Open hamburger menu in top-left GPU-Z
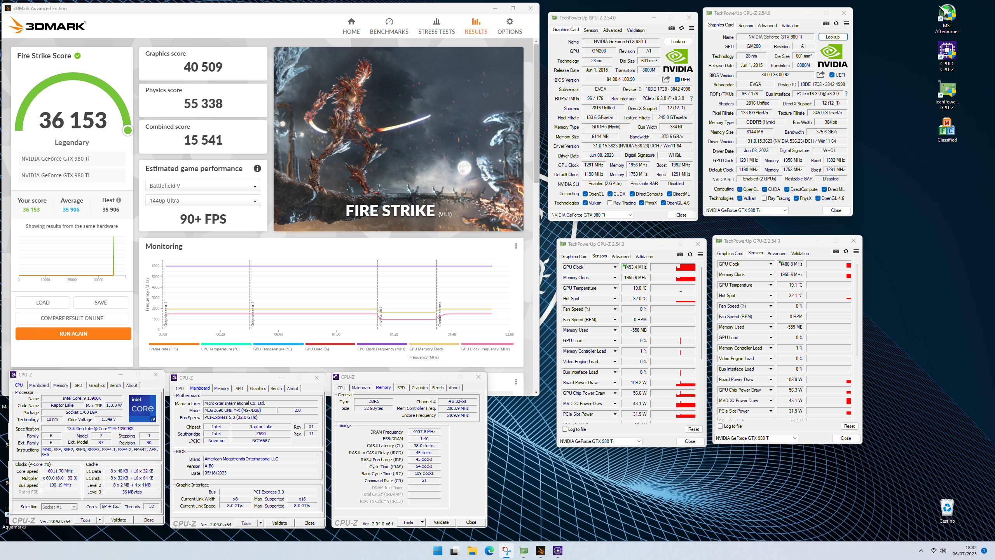Viewport: 995px width, 560px height. (691, 28)
